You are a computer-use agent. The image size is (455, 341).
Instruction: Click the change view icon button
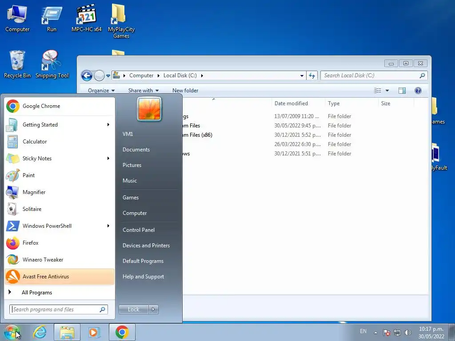378,91
